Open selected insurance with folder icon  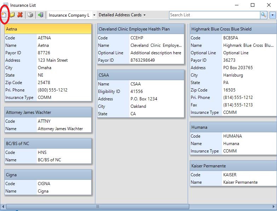click(x=12, y=15)
